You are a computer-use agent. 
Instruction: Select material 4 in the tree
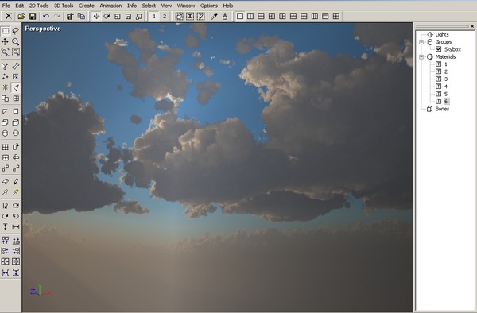[x=446, y=87]
